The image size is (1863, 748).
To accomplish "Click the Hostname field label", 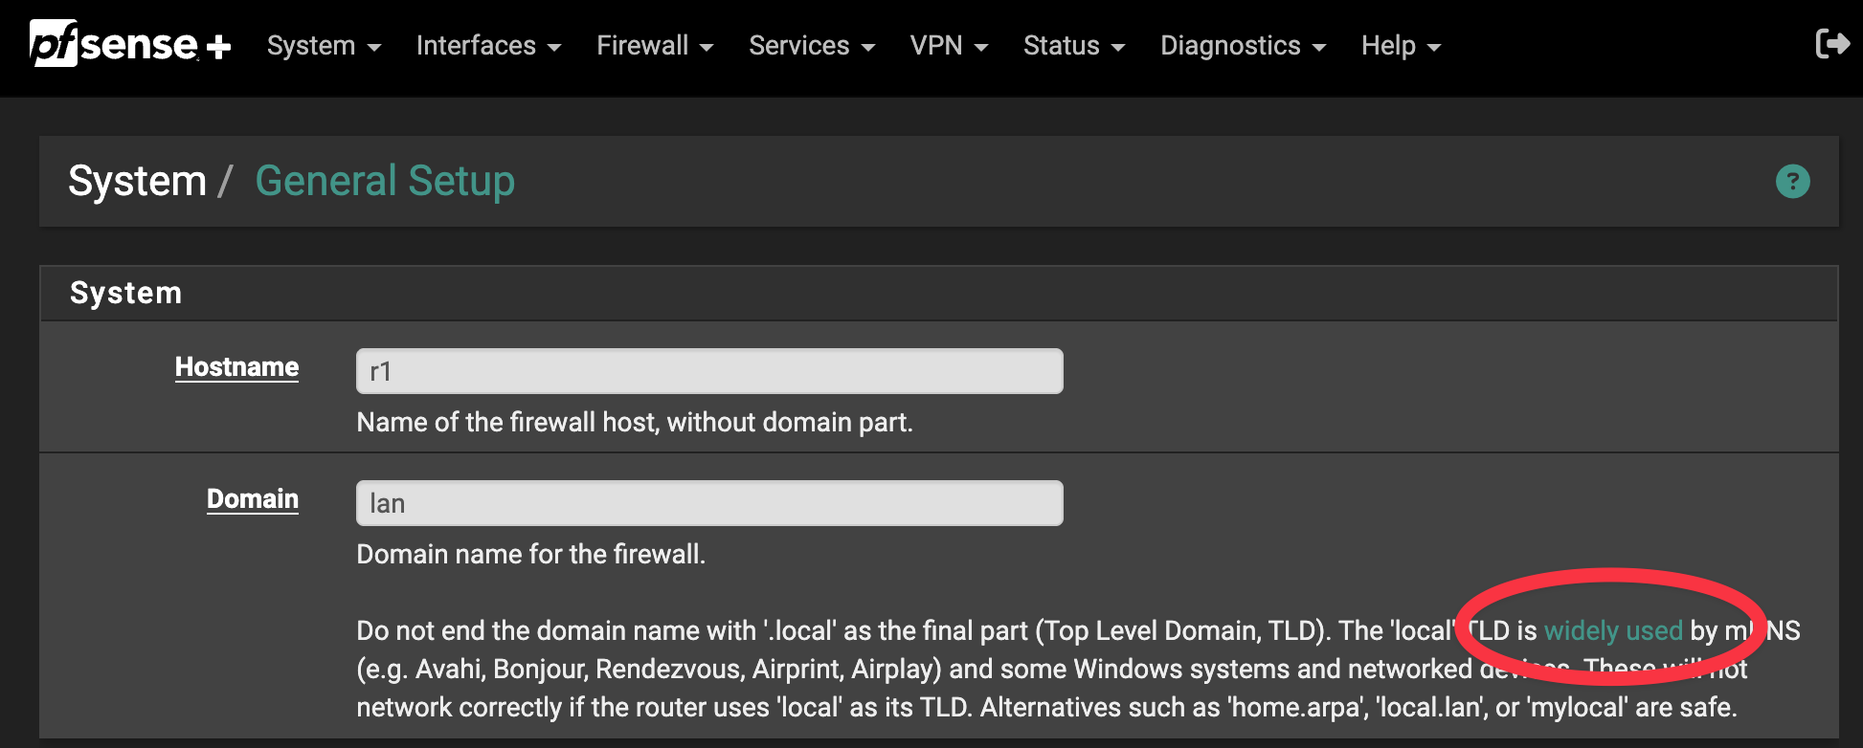I will (x=236, y=367).
